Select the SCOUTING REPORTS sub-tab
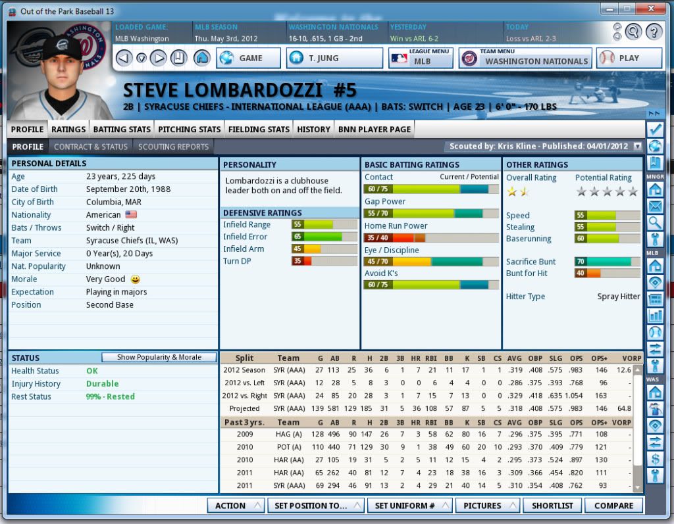Image resolution: width=674 pixels, height=524 pixels. 173,147
